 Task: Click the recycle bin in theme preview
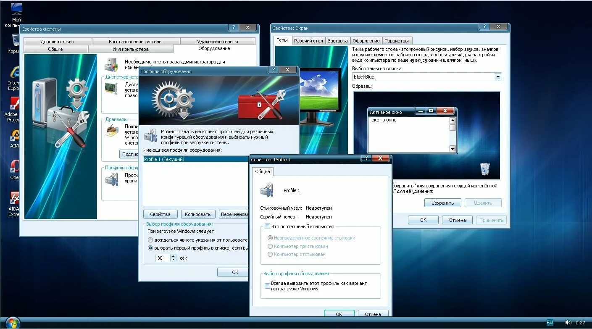pyautogui.click(x=485, y=169)
